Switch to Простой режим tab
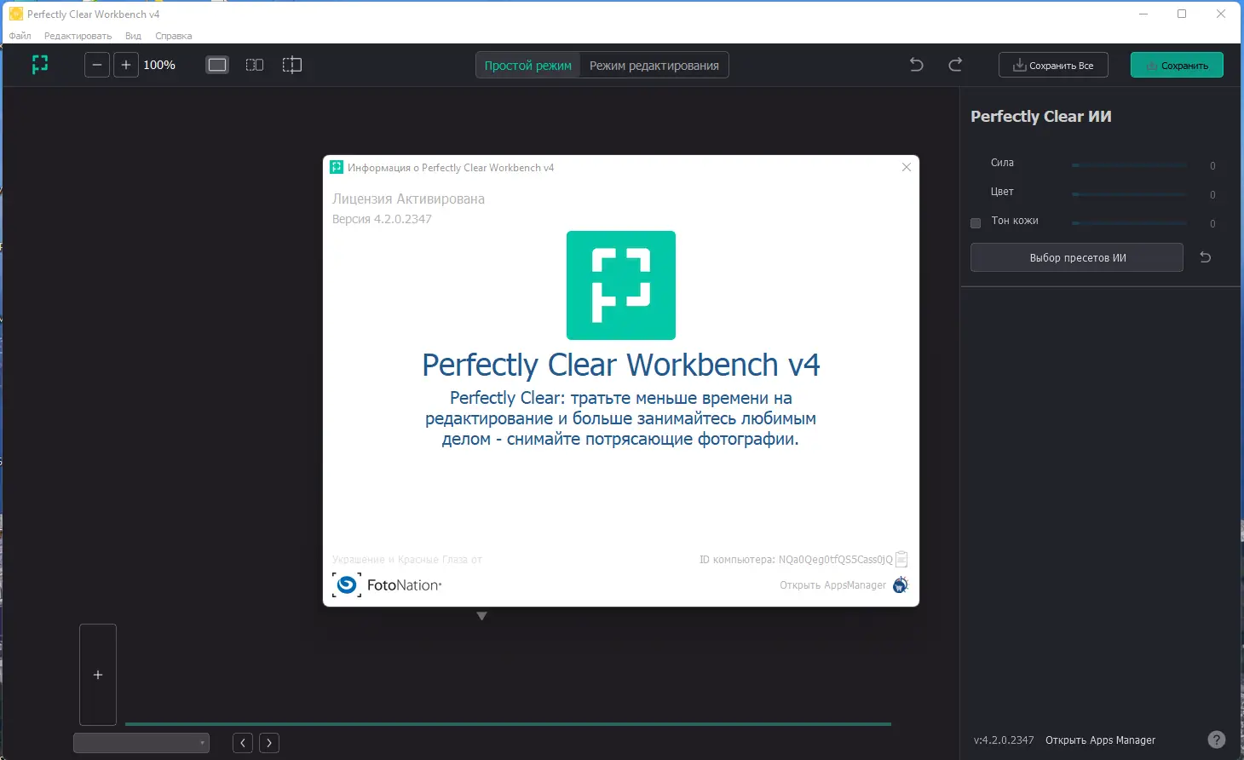This screenshot has width=1244, height=760. point(527,64)
